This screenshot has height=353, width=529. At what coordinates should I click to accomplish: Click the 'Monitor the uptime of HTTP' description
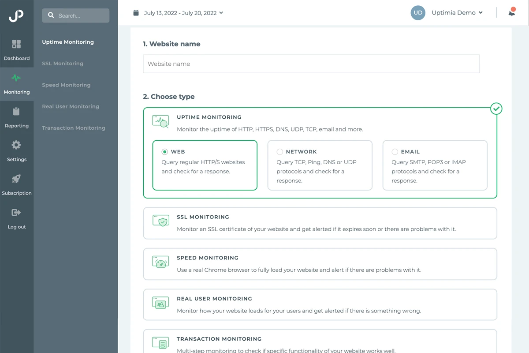coord(270,130)
